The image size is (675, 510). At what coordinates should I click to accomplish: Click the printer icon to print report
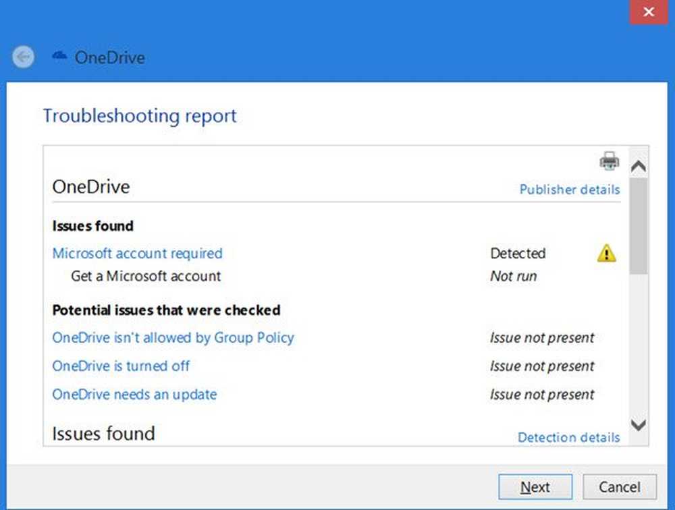[610, 161]
